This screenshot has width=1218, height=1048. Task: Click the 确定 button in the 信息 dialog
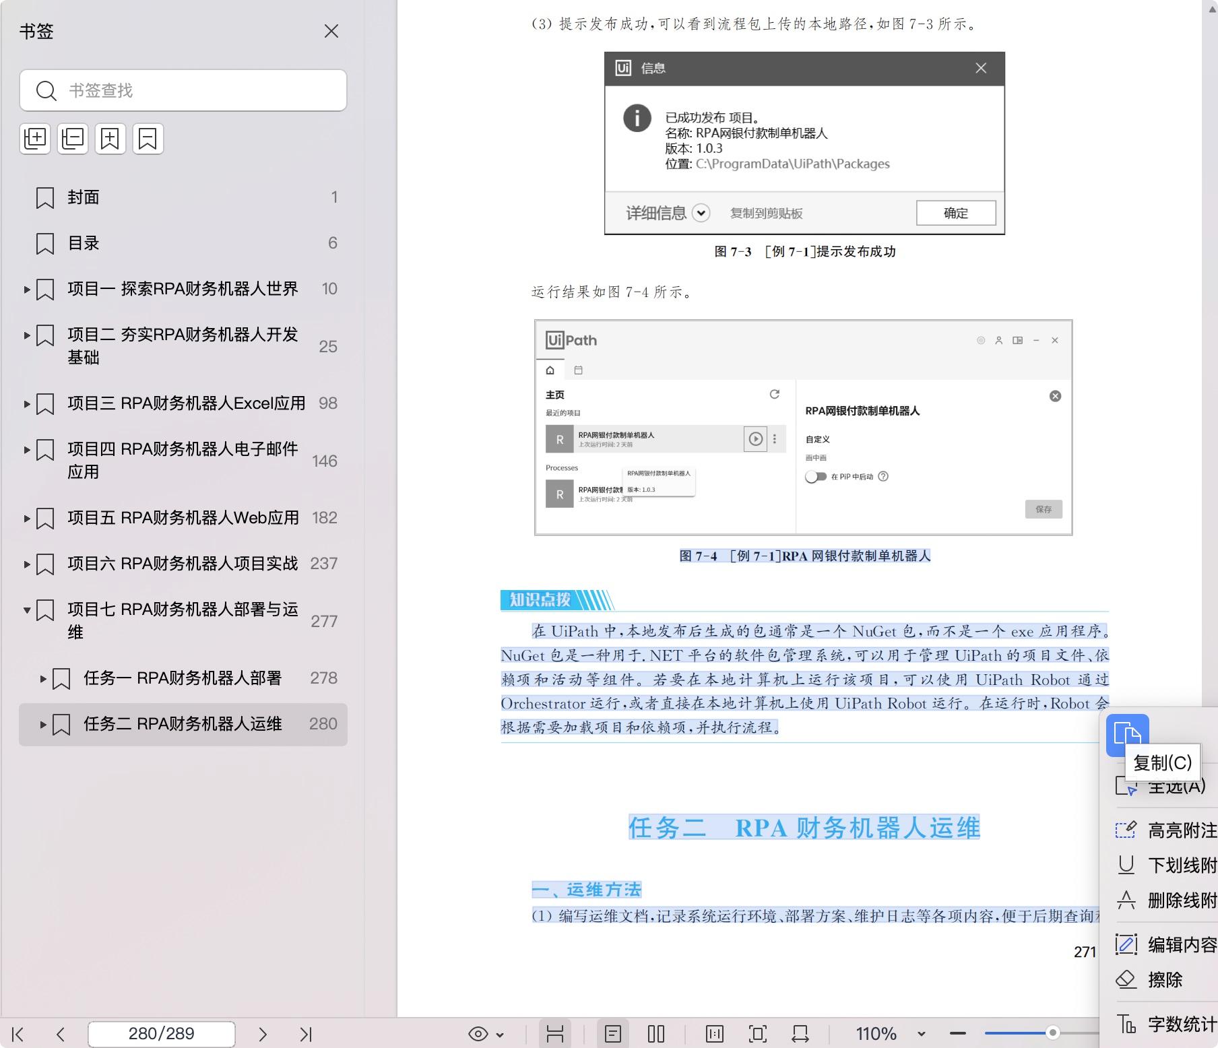tap(956, 213)
